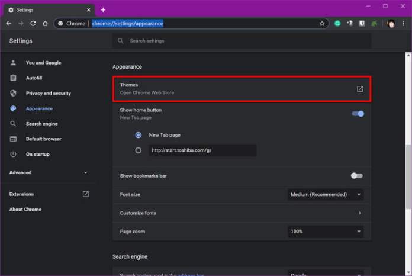
Task: Expand the Advanced settings section
Action: [47, 172]
